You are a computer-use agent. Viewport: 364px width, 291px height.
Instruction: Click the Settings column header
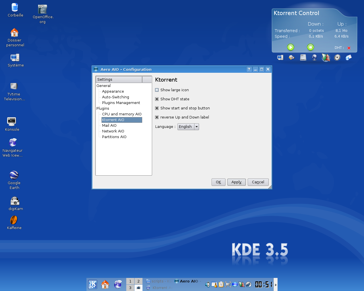click(119, 79)
